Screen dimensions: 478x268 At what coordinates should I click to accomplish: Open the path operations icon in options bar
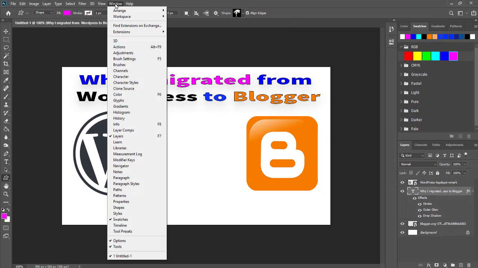tap(186, 13)
